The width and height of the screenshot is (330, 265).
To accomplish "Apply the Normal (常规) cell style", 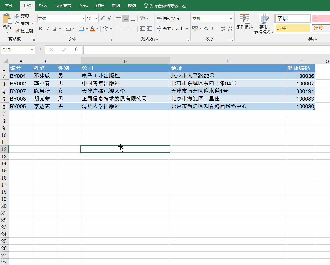I will pyautogui.click(x=293, y=18).
